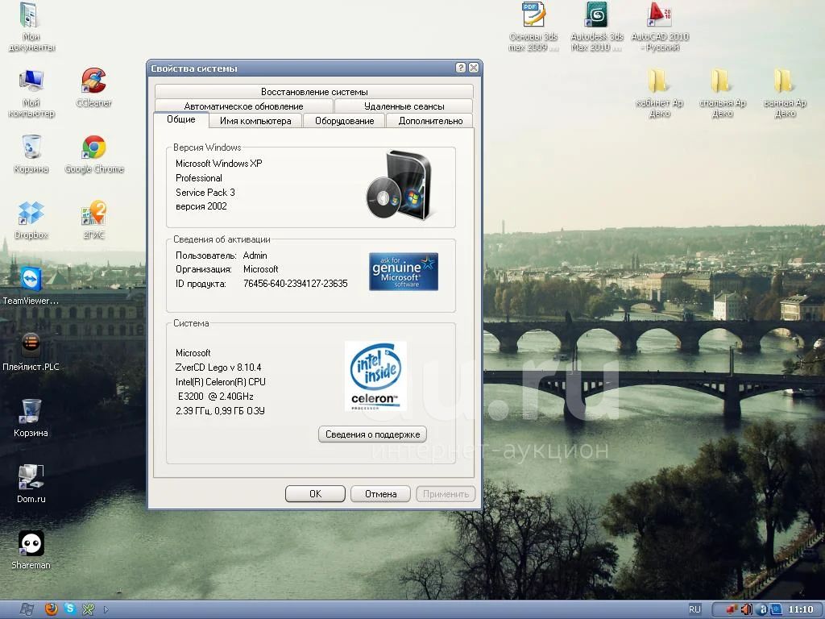
Task: Click the Отмена button
Action: [380, 494]
